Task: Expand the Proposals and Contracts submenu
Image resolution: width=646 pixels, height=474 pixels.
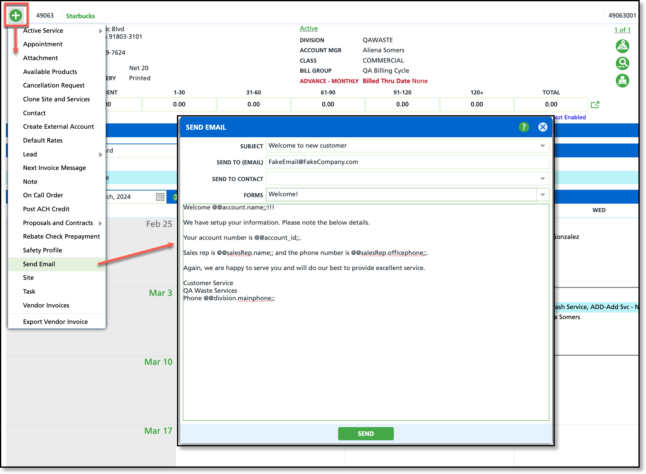Action: 100,223
